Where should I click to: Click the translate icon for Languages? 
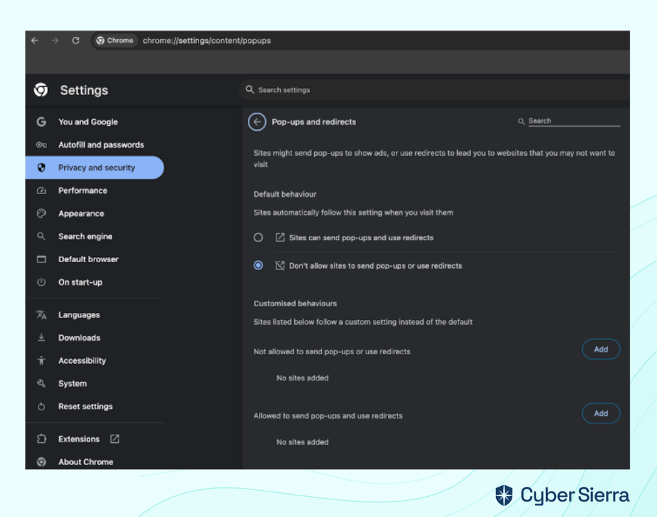[x=41, y=315]
